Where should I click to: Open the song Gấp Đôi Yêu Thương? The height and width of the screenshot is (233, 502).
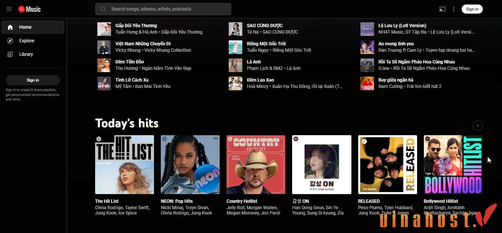click(x=136, y=25)
